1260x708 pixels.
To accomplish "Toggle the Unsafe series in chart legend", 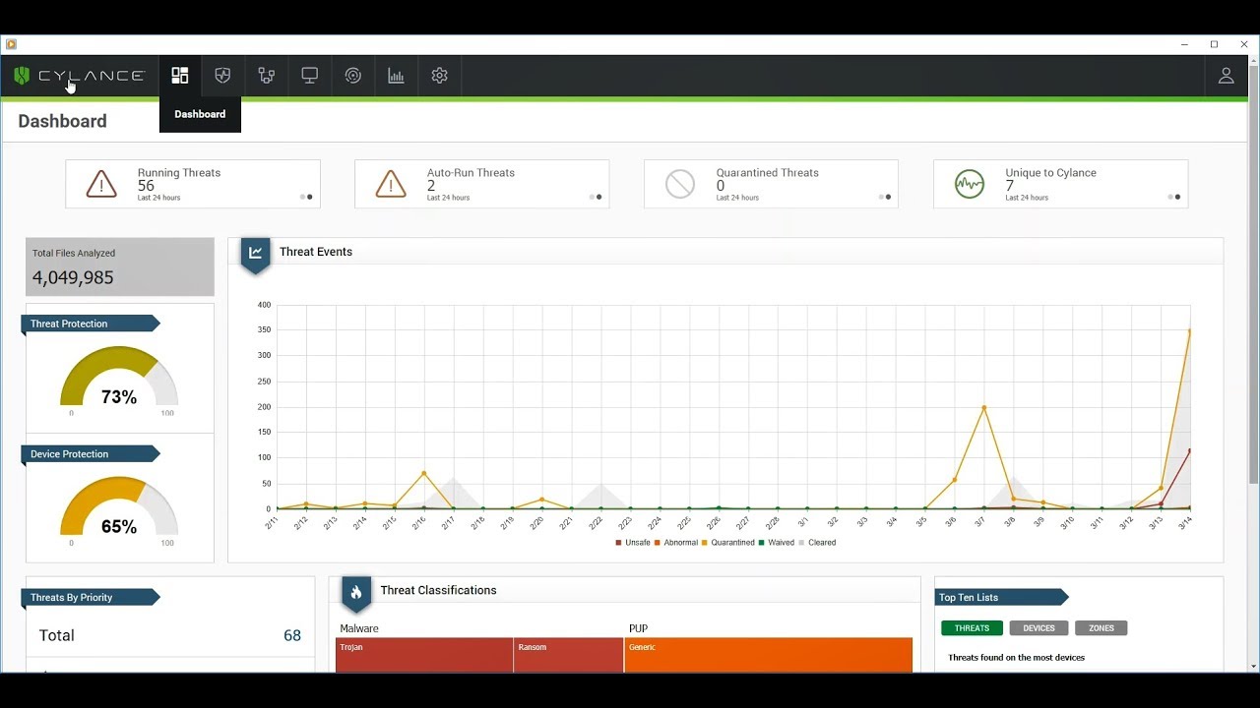I will tap(633, 543).
